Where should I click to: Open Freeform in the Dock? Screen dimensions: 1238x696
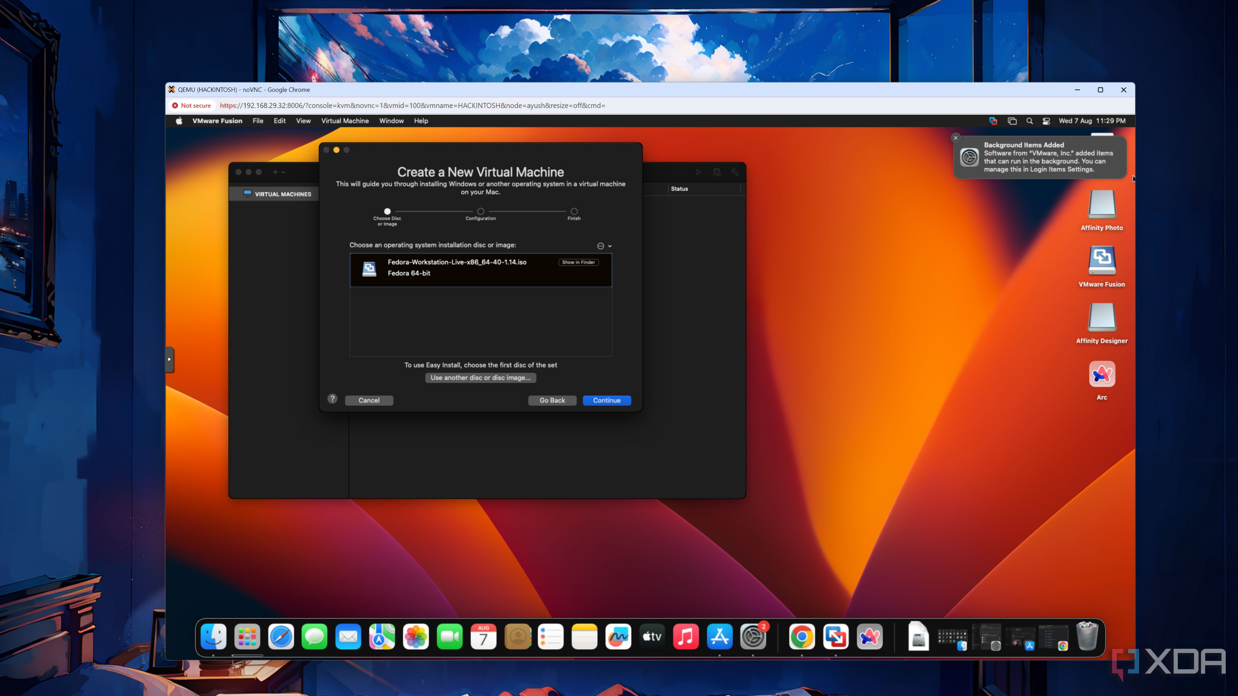(x=618, y=637)
